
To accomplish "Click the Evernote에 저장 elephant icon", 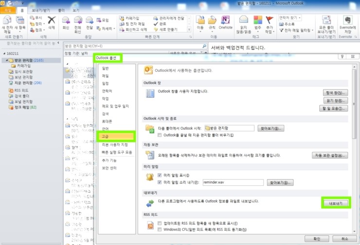I will pos(348,20).
